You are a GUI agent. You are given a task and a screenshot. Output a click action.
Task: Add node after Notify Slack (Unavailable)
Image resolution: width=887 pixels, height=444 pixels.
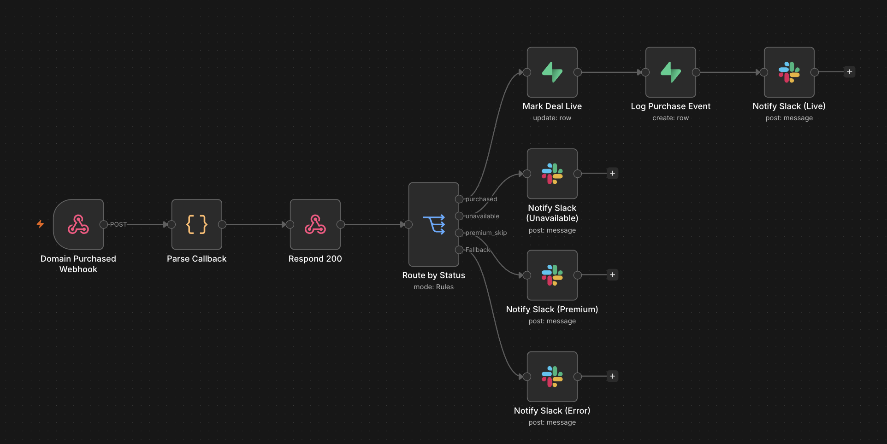(613, 173)
